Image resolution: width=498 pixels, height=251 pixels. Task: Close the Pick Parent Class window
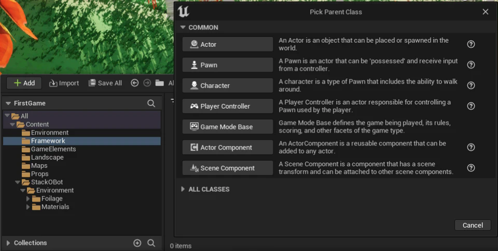(x=486, y=12)
